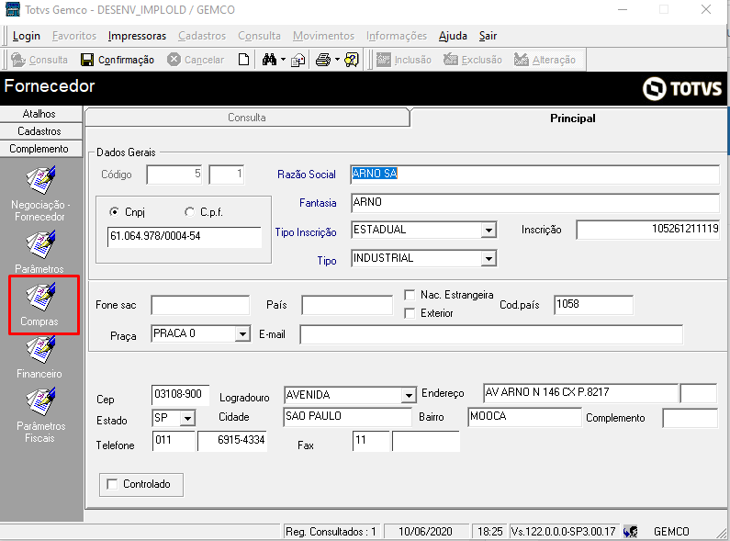Viewport: 730px width, 541px height.
Task: Click the TOTVS logo
Action: [x=682, y=88]
